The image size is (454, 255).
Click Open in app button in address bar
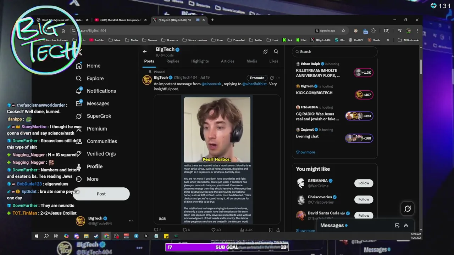coord(325,30)
